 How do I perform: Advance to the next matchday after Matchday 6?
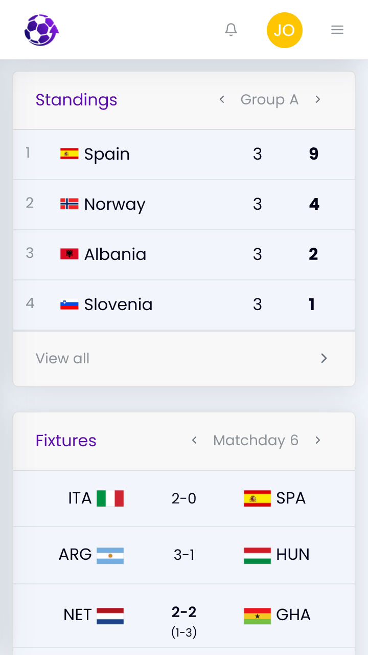(x=318, y=440)
